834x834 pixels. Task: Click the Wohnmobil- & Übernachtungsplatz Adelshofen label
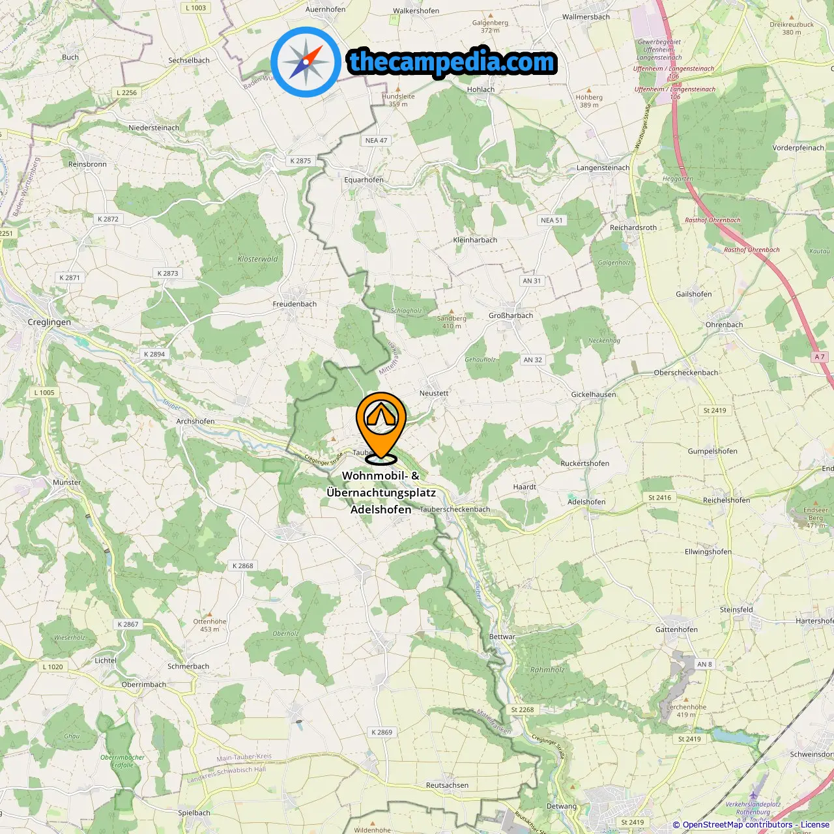tap(381, 493)
